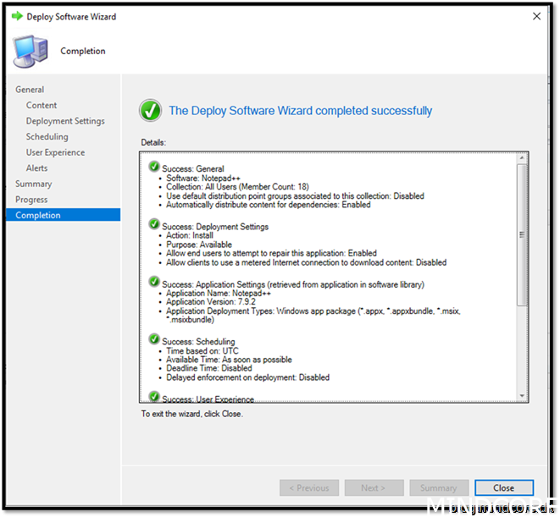The image size is (560, 517).
Task: Click the Success: Deployment Settings checkmark icon
Action: [x=153, y=225]
